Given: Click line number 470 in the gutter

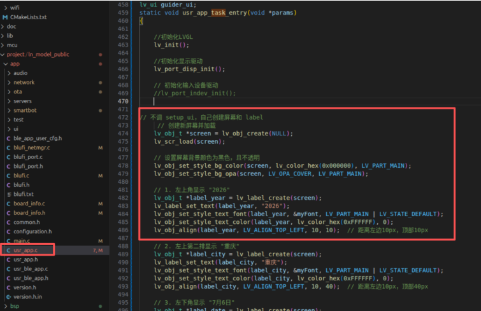Looking at the screenshot, I should click(123, 101).
